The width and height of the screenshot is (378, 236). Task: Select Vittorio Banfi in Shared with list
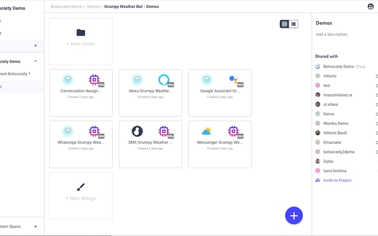click(335, 133)
